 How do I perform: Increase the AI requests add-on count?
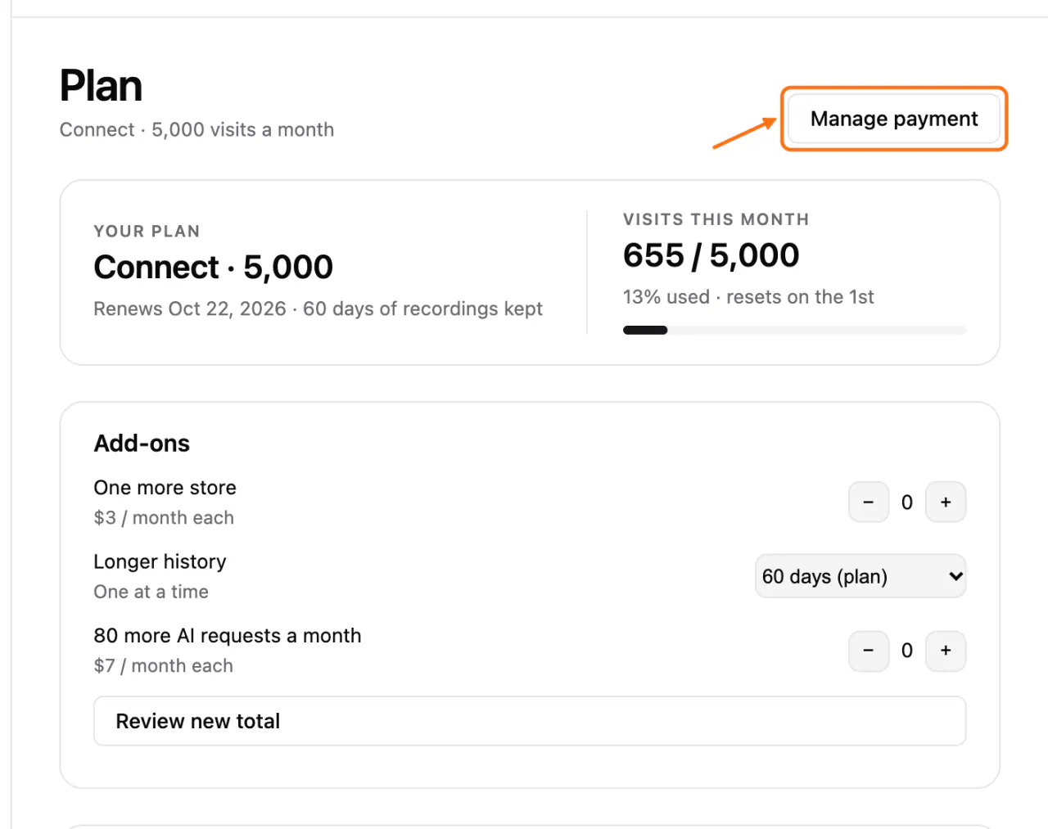(x=946, y=651)
